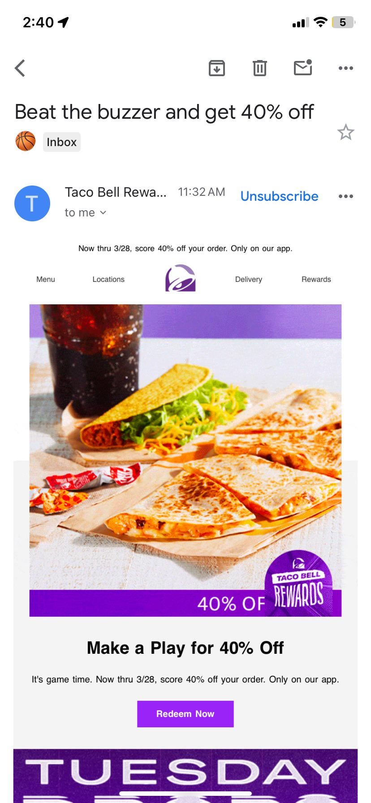The image size is (371, 803).
Task: Delete the email using trash icon
Action: (x=260, y=68)
